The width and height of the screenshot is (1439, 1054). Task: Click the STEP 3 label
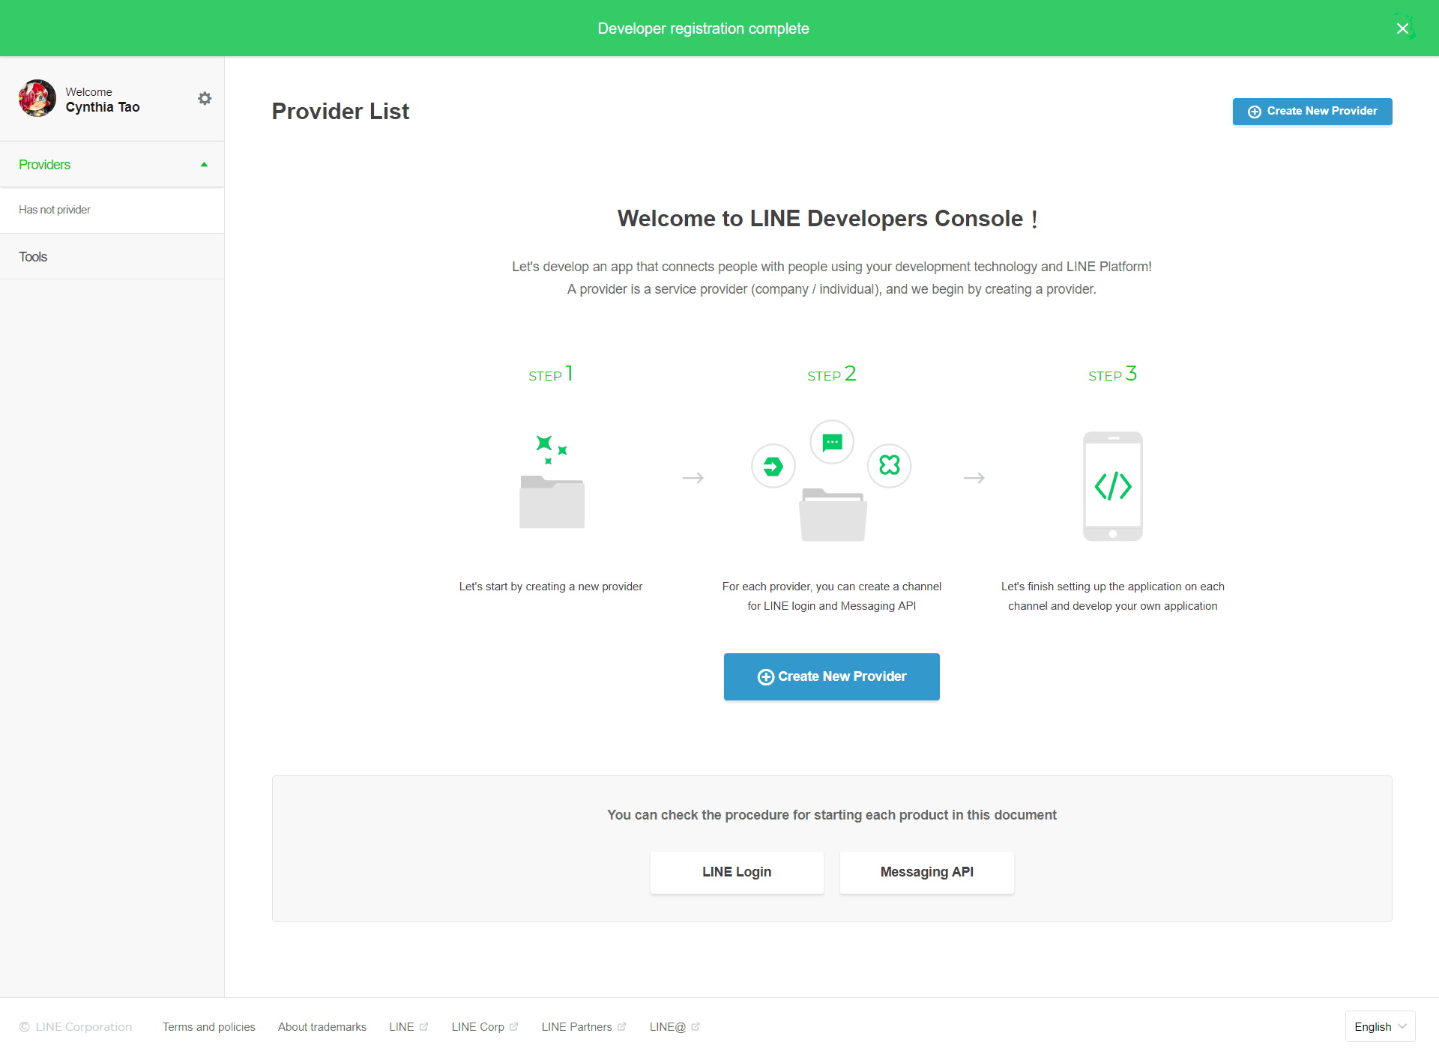tap(1113, 374)
